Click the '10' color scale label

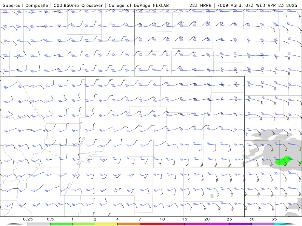pyautogui.click(x=162, y=219)
